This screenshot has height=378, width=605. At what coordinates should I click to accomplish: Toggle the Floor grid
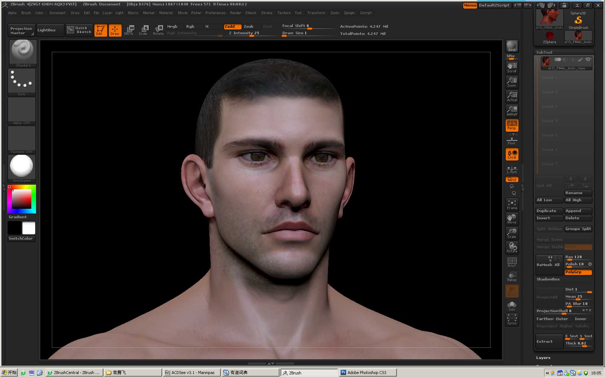pyautogui.click(x=512, y=140)
